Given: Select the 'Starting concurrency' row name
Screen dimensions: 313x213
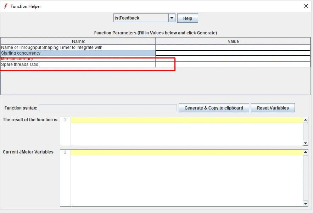Looking at the screenshot, I should pos(78,53).
